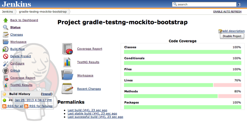This screenshot has width=247, height=123.
Task: Click the large Workspace folder icon
Action: click(67, 75)
